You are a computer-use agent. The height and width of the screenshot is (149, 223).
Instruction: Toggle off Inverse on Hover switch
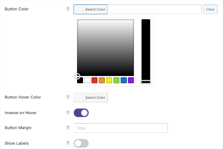tap(81, 113)
